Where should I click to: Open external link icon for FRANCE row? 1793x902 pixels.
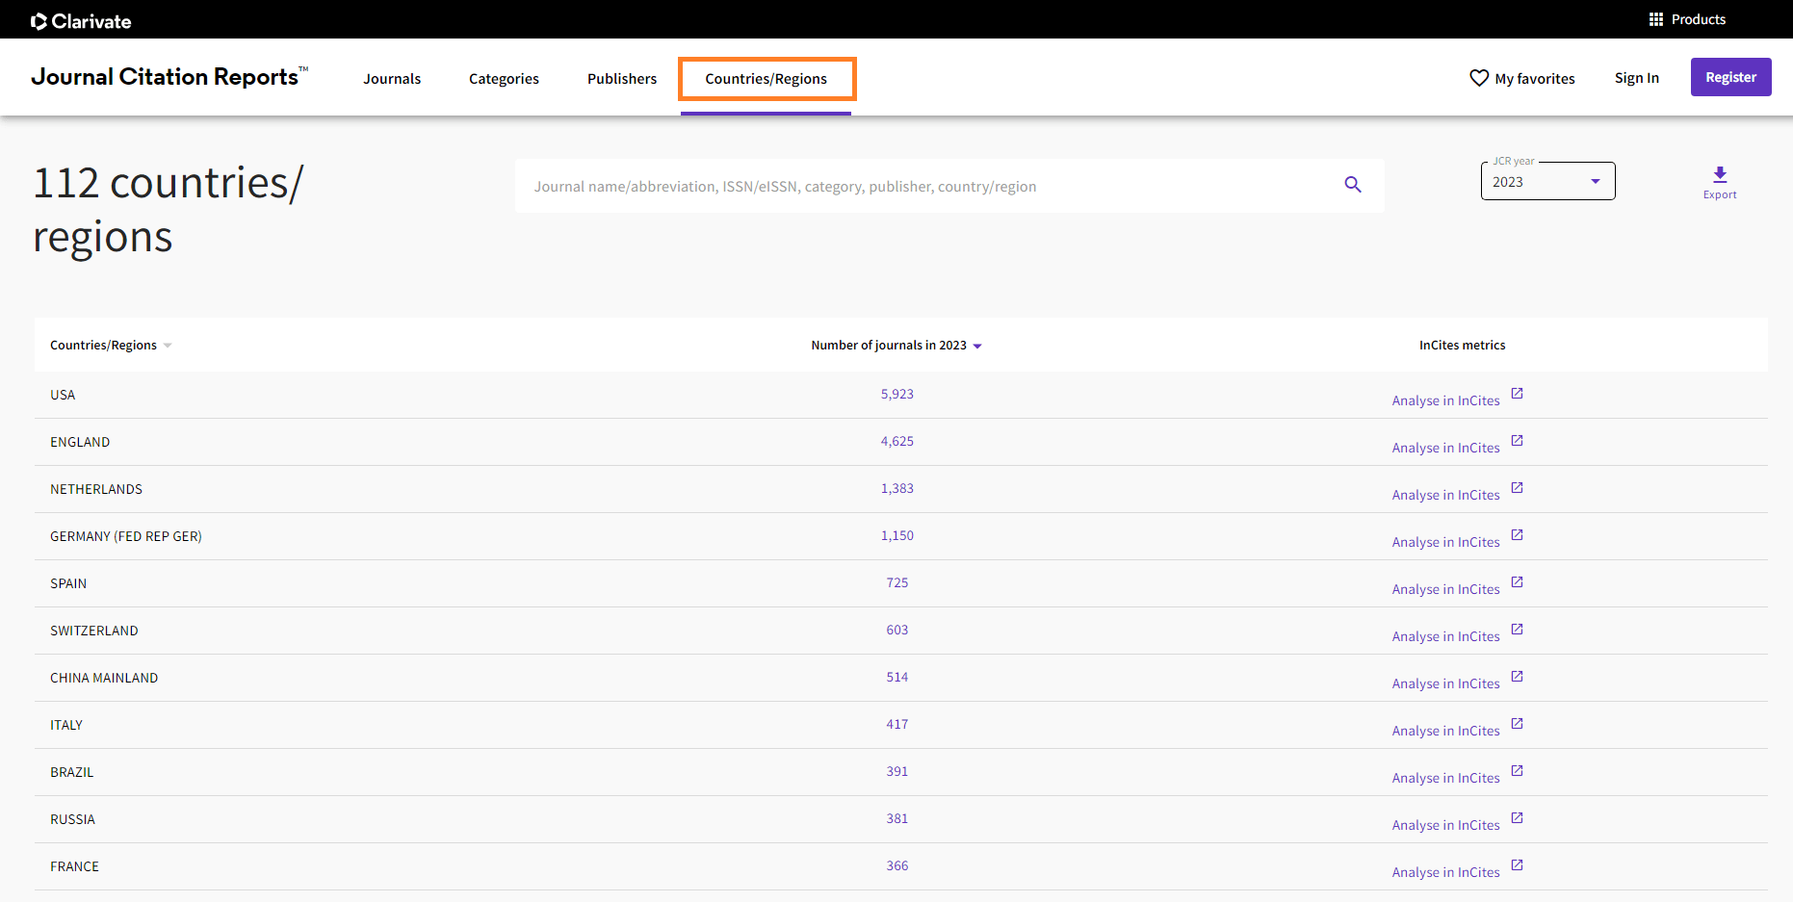(1517, 864)
